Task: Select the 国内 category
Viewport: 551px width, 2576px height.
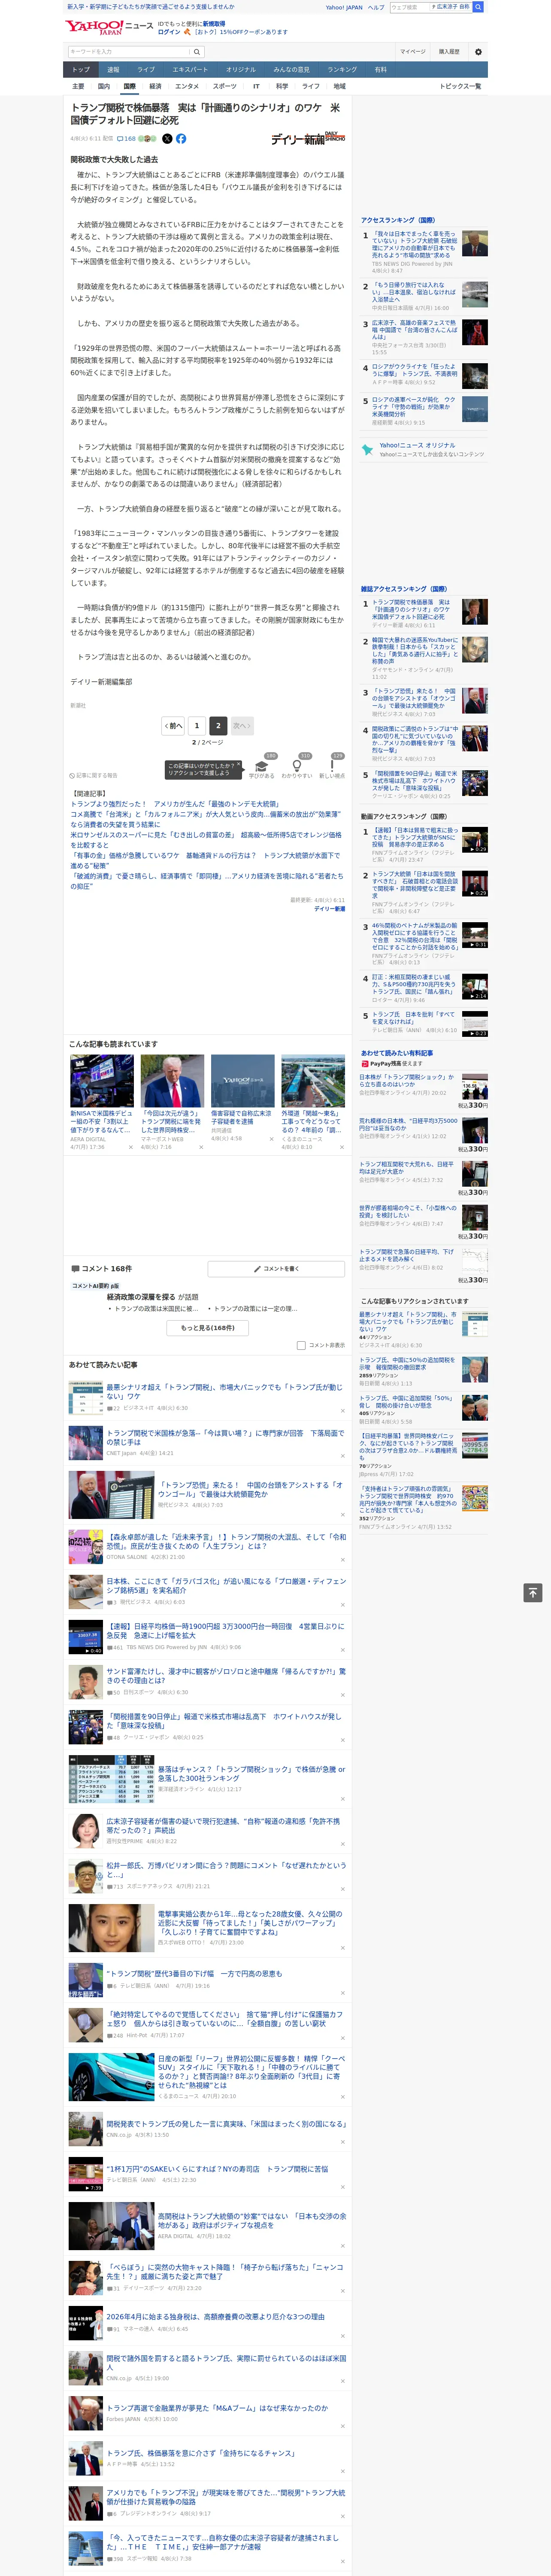Action: (x=104, y=86)
